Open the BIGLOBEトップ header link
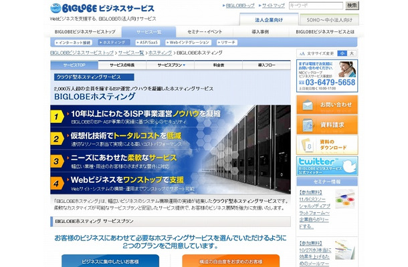This screenshot has width=408, height=267. point(240,5)
